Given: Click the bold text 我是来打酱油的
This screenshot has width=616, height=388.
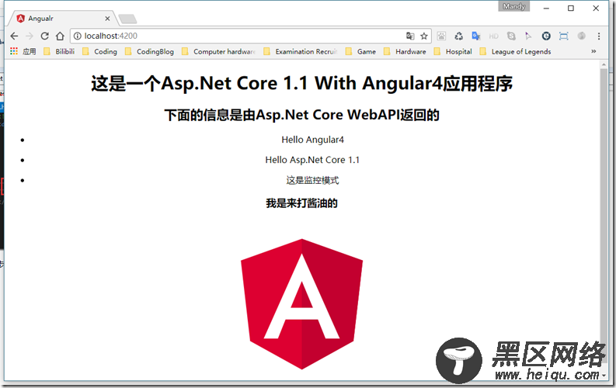Looking at the screenshot, I should tap(301, 203).
